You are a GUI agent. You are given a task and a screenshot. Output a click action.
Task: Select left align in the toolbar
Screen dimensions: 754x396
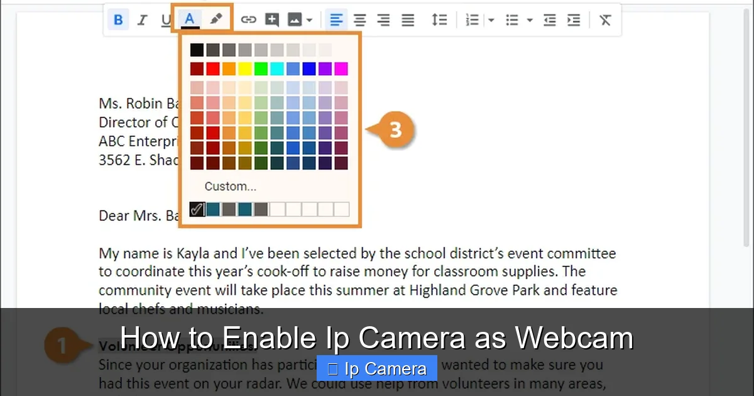[x=337, y=20]
